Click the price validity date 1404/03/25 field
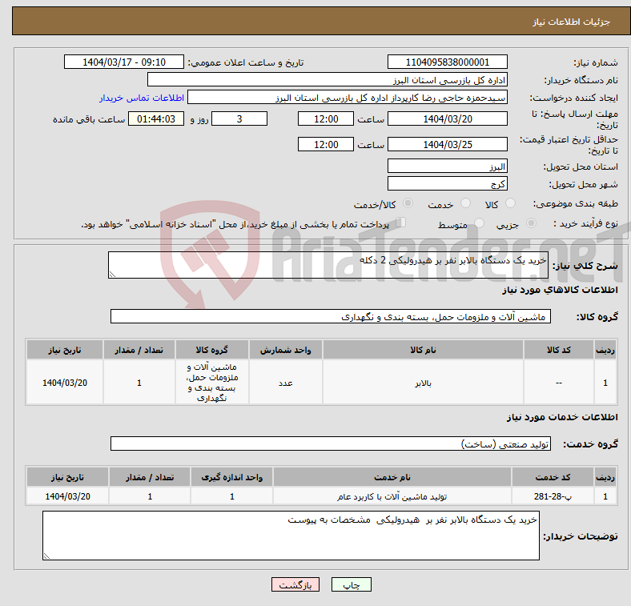 point(447,144)
